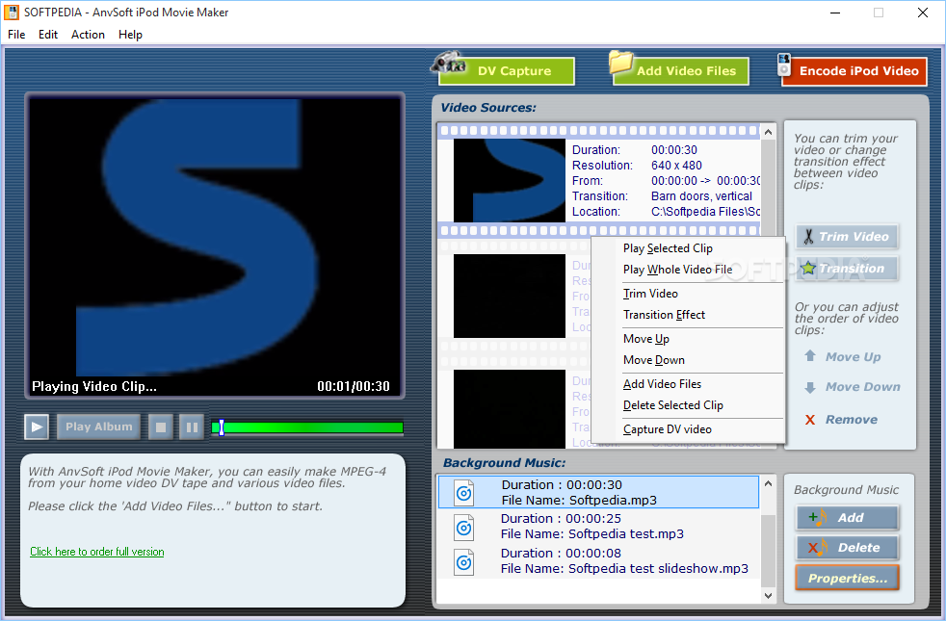This screenshot has height=621, width=946.
Task: Click the Trim Video scissors button
Action: pos(847,236)
